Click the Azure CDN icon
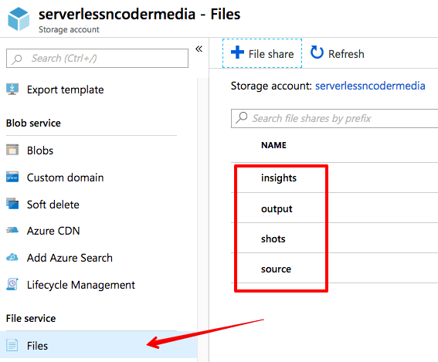438x362 pixels. click(12, 231)
